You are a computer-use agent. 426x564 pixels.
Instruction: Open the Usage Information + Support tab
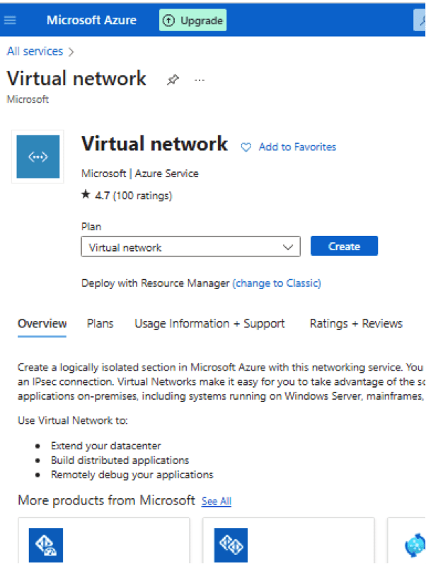(x=209, y=323)
